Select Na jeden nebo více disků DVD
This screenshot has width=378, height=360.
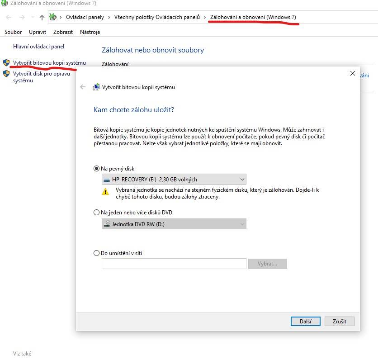[96, 213]
